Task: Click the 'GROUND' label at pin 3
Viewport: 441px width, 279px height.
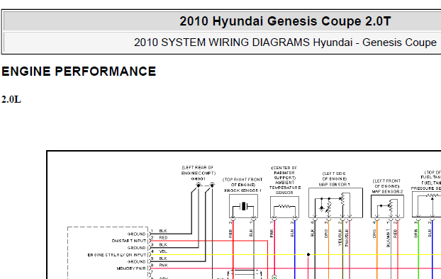Action: click(137, 248)
